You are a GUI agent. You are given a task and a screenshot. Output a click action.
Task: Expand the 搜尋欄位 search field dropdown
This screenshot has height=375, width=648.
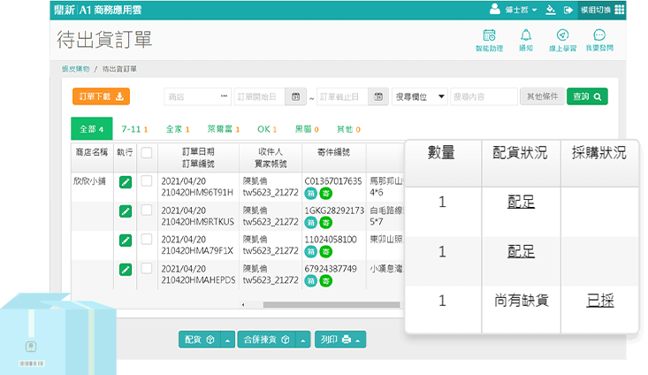pyautogui.click(x=419, y=97)
